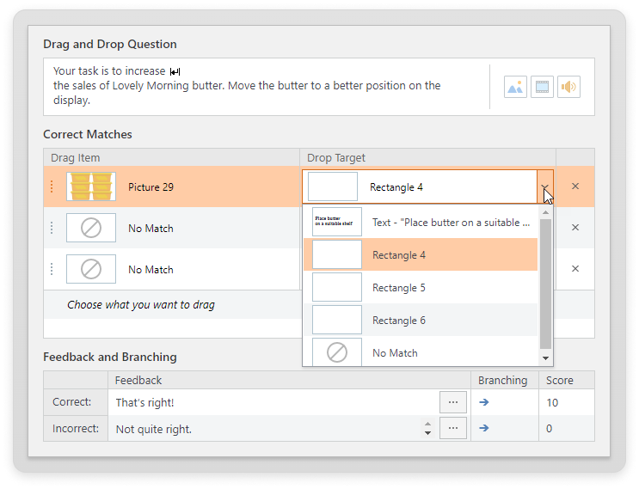This screenshot has width=639, height=489.
Task: Delete the second No Match row
Action: [x=575, y=228]
